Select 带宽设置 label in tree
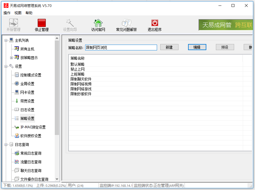Screen dimensions: 255x190 [x=27, y=101]
